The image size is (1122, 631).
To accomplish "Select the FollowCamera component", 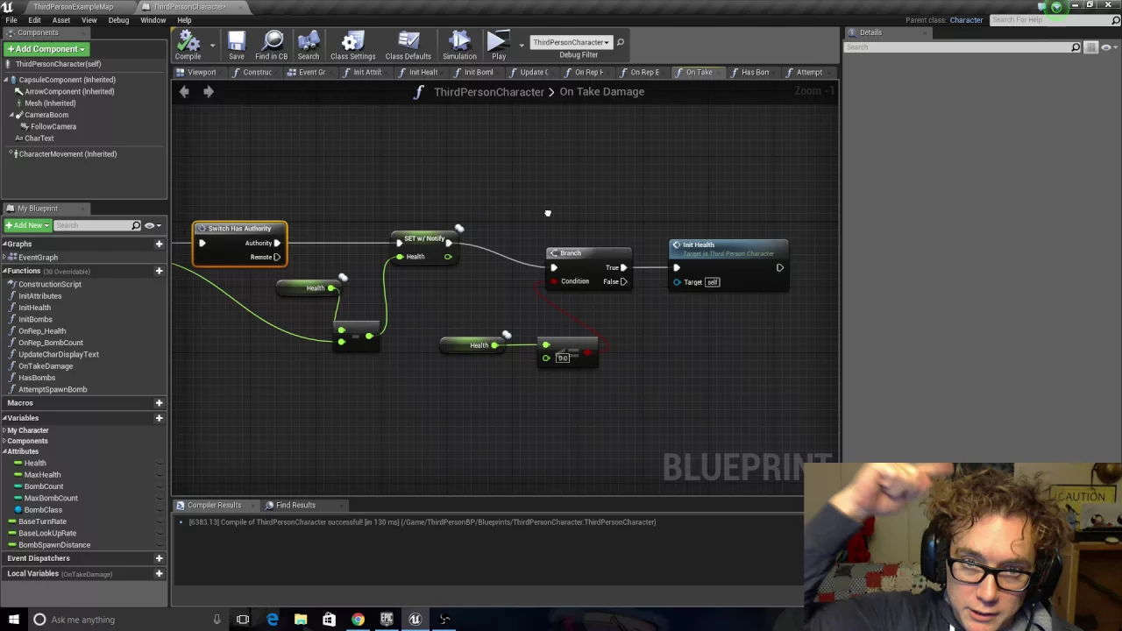I will click(x=53, y=126).
